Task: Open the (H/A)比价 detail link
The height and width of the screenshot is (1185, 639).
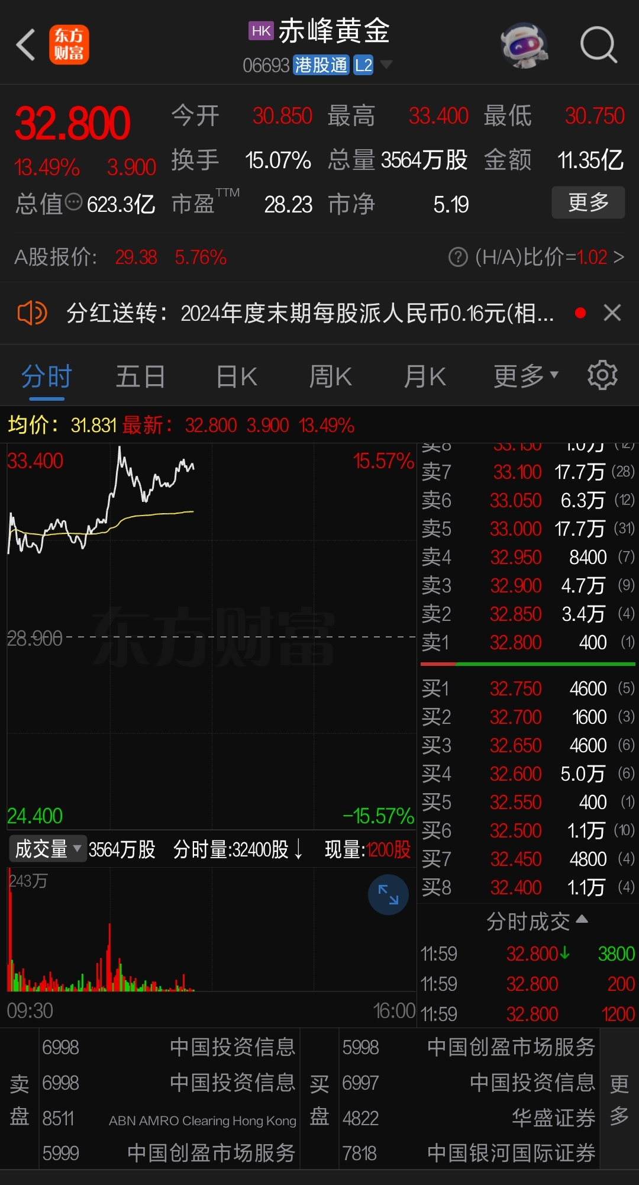Action: click(550, 257)
